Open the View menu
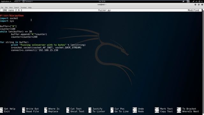Viewport: 204px width, 115px height. pos(11,8)
